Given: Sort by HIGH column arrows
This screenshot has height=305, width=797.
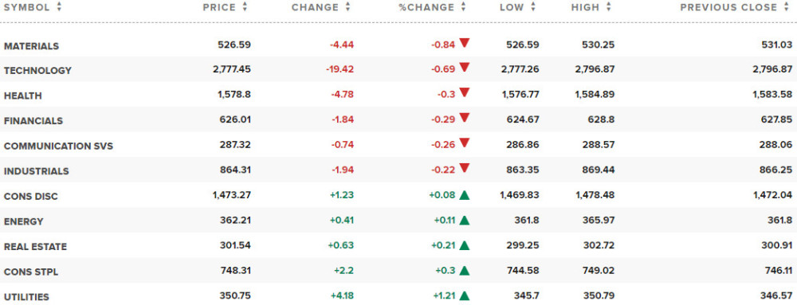Looking at the screenshot, I should pos(608,7).
